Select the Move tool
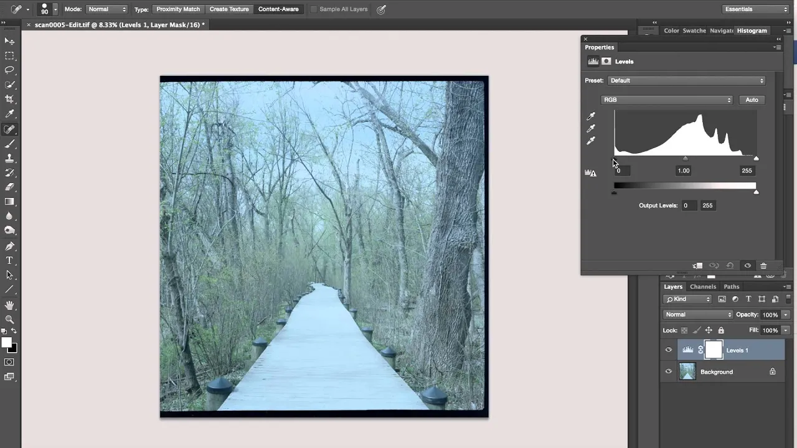This screenshot has width=797, height=448. (x=9, y=41)
